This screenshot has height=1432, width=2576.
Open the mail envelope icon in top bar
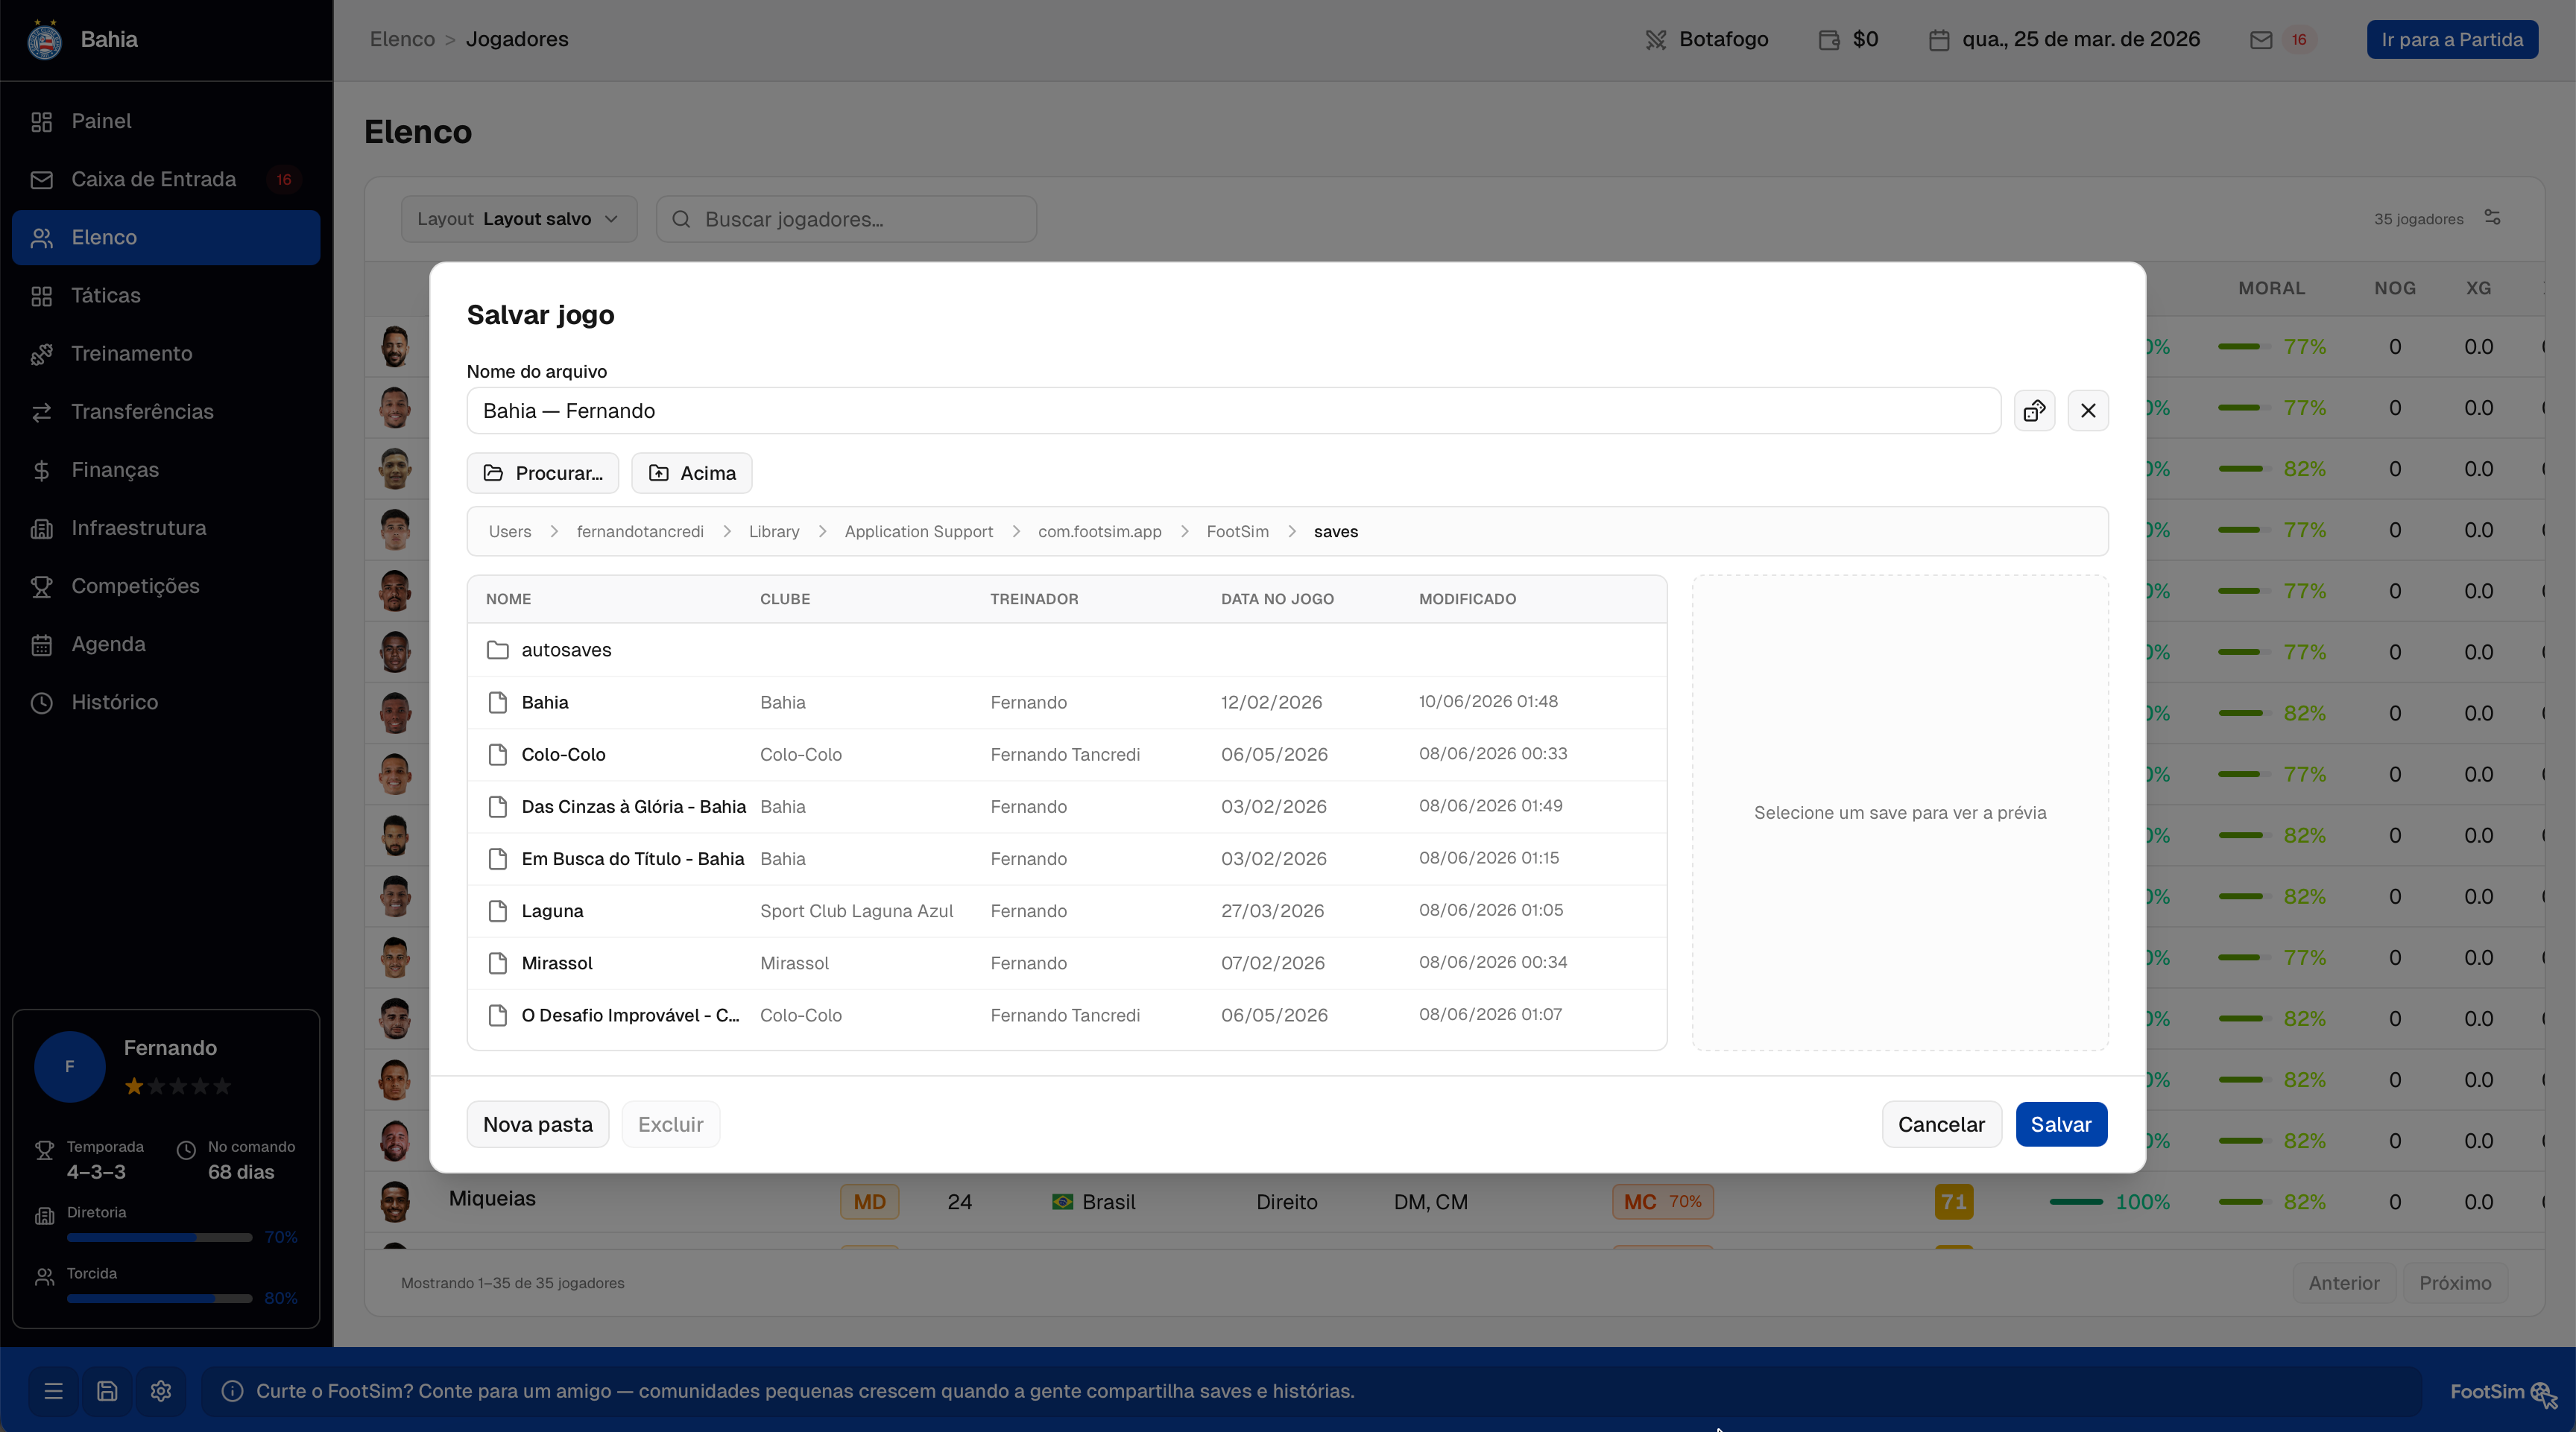click(2261, 40)
